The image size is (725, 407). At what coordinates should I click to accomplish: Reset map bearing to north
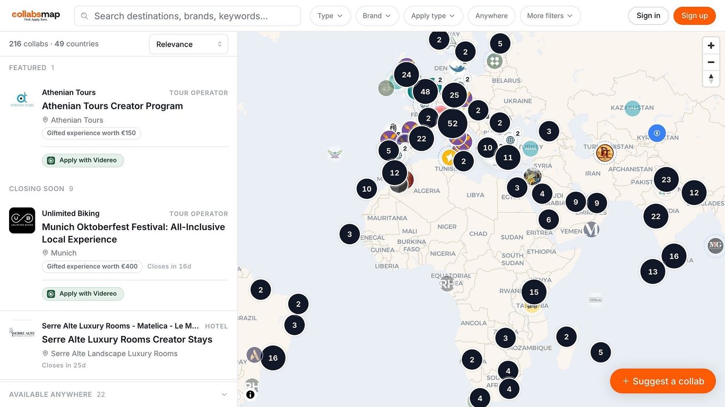pos(711,78)
